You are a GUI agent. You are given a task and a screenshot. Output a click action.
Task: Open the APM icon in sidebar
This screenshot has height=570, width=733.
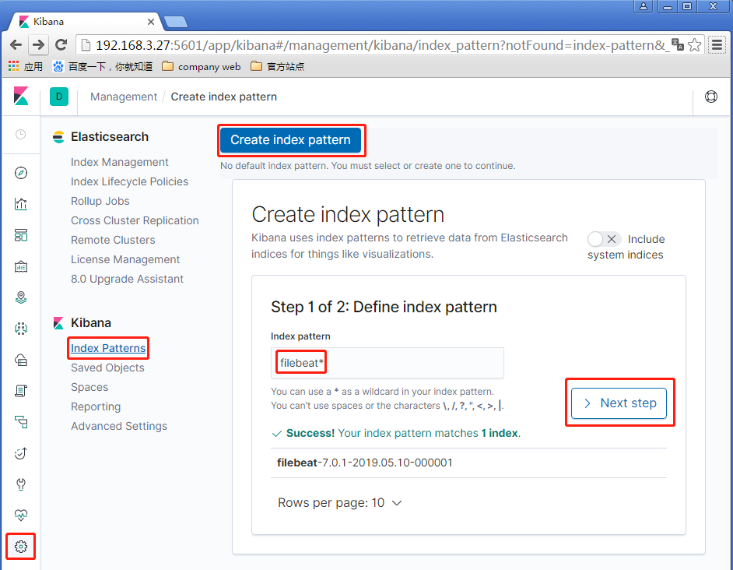[20, 422]
